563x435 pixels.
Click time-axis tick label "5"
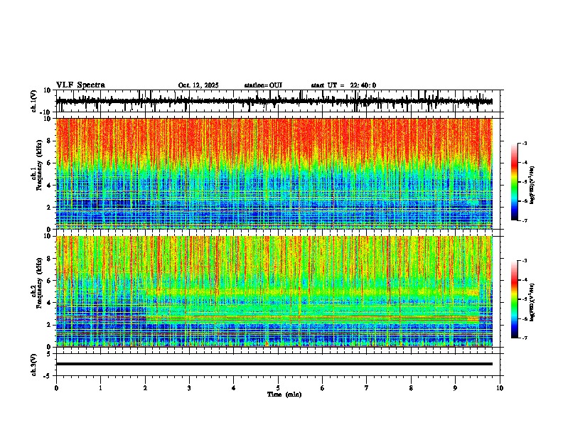click(x=278, y=387)
